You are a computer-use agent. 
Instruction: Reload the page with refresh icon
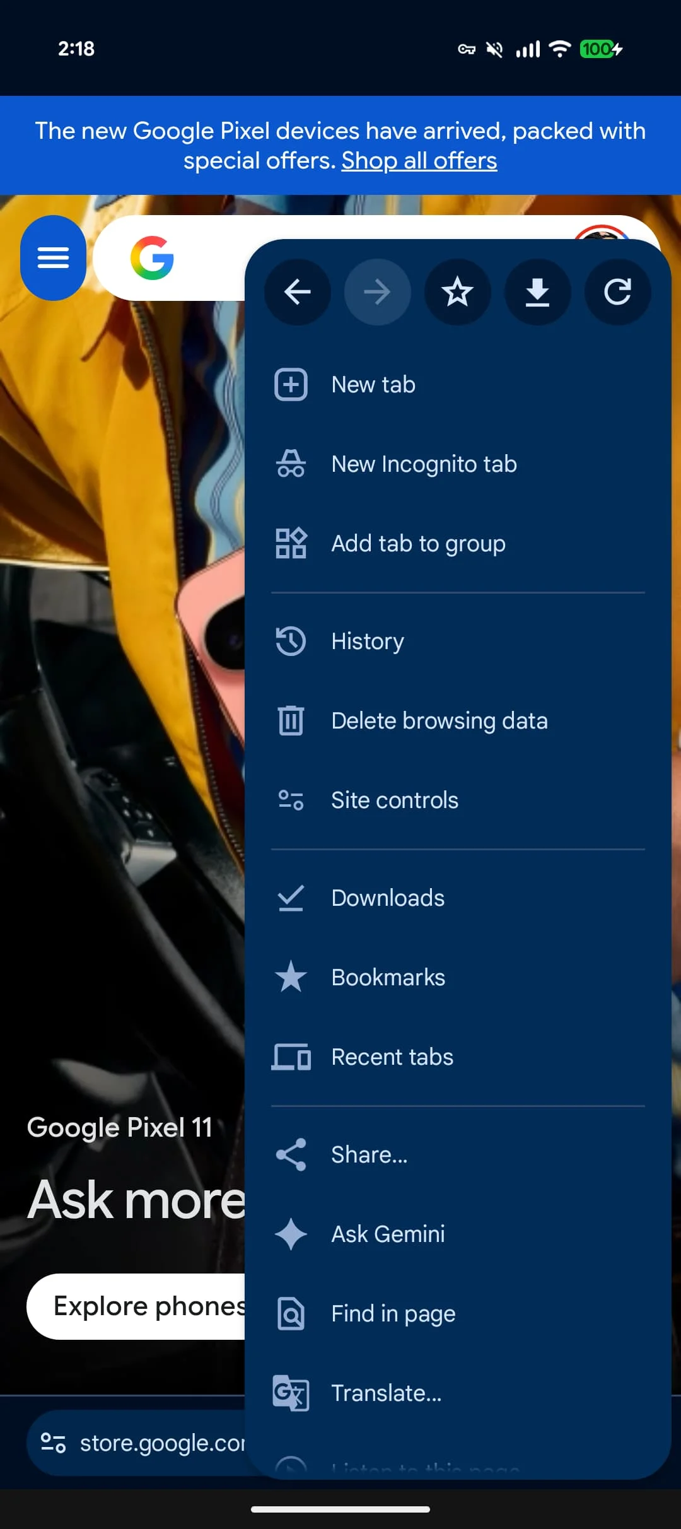(617, 292)
